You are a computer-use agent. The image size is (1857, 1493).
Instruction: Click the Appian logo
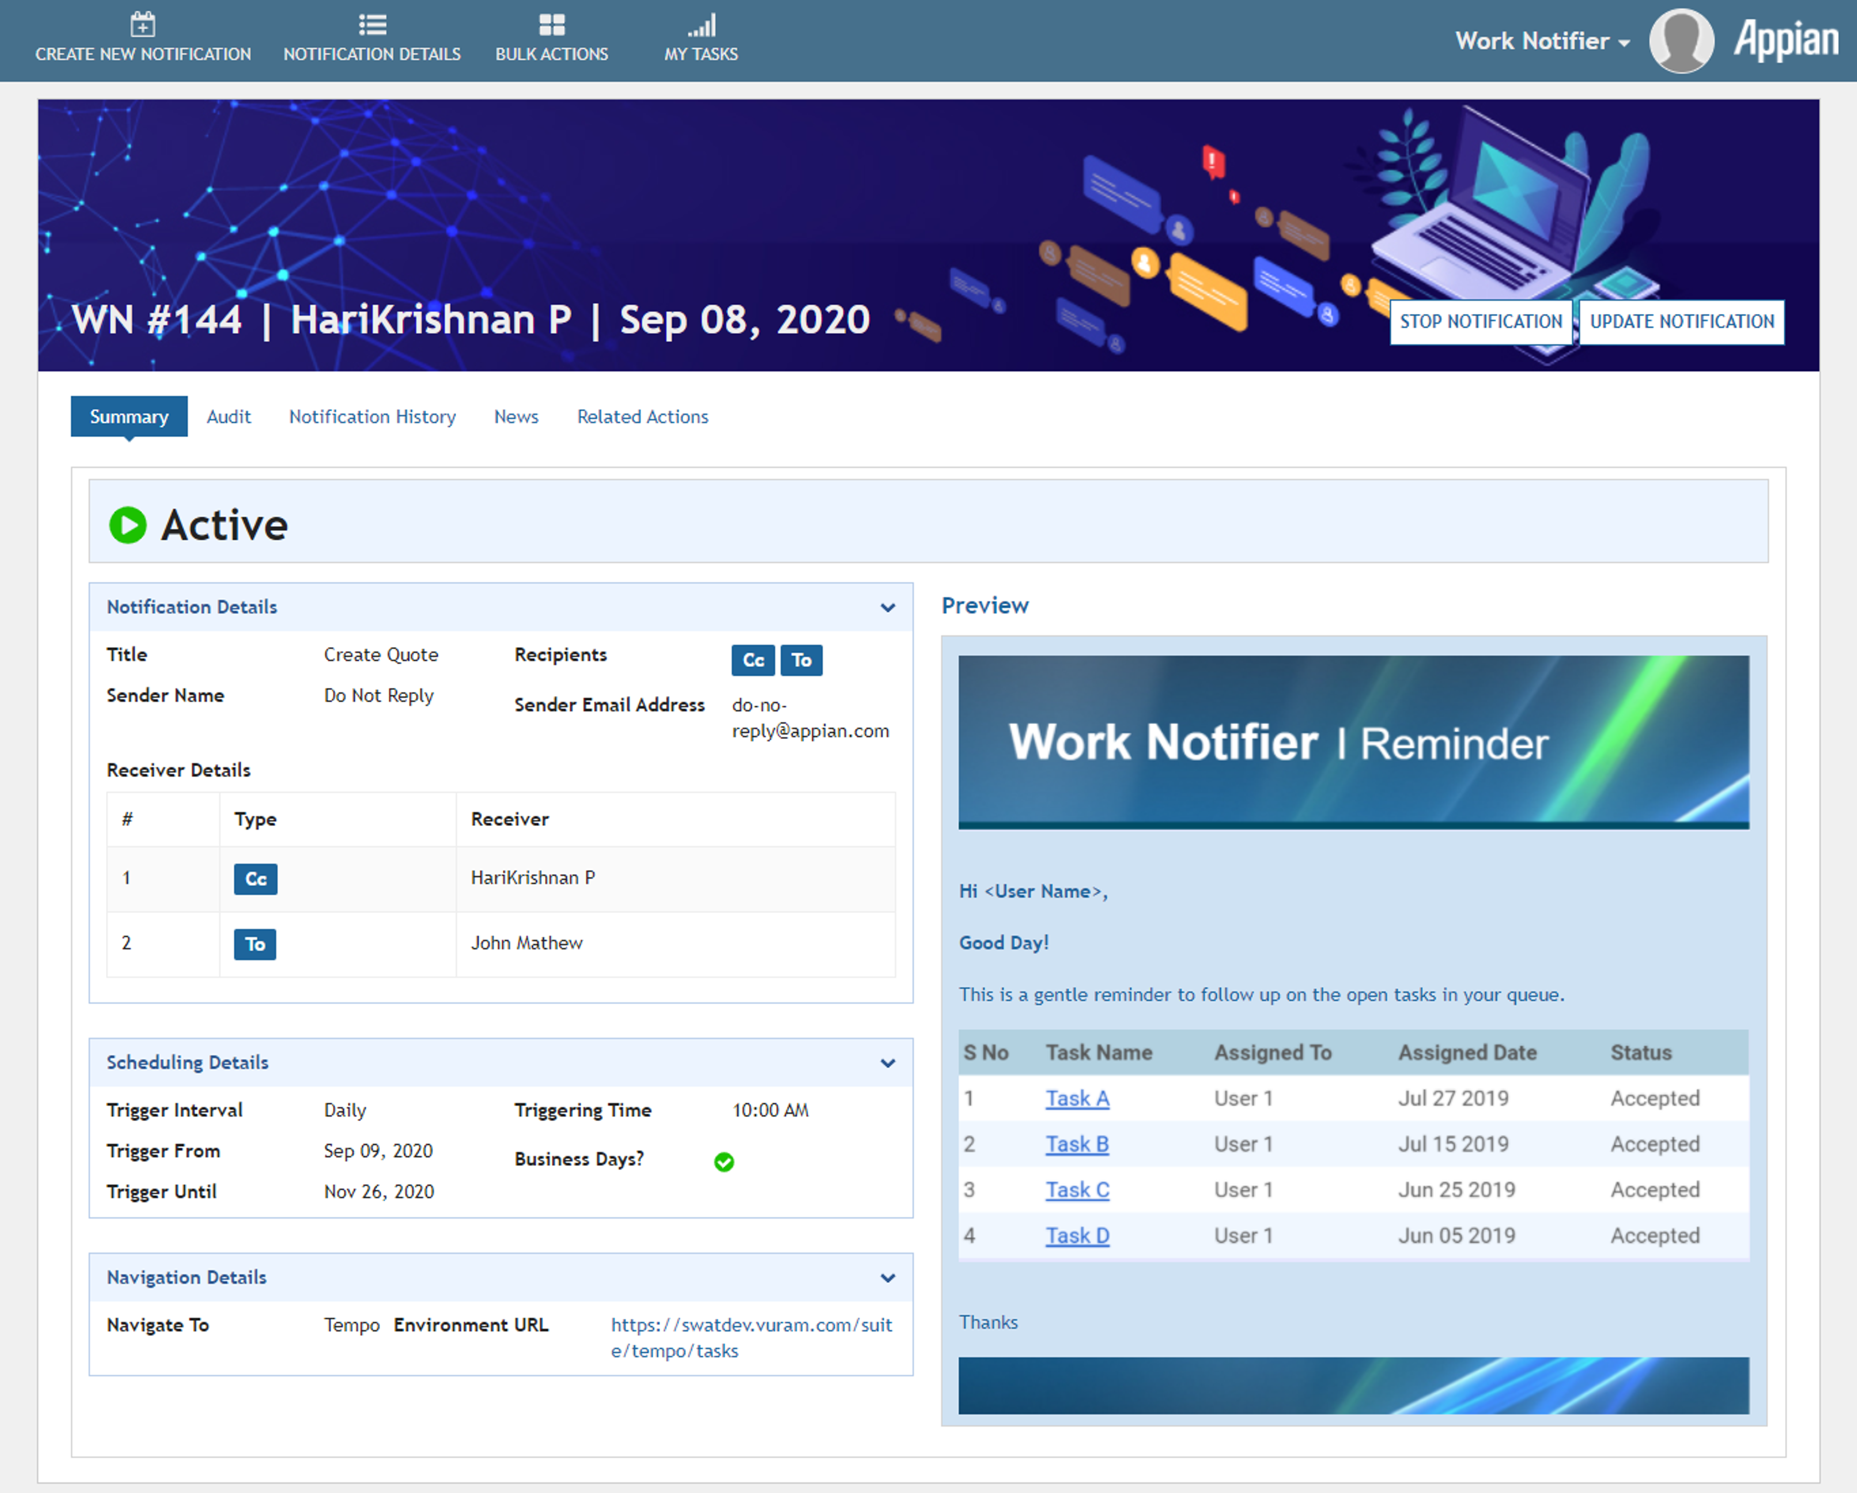[x=1785, y=40]
